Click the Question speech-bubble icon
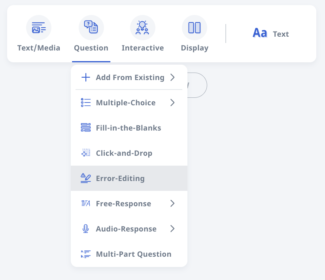This screenshot has height=280, width=325. (91, 28)
